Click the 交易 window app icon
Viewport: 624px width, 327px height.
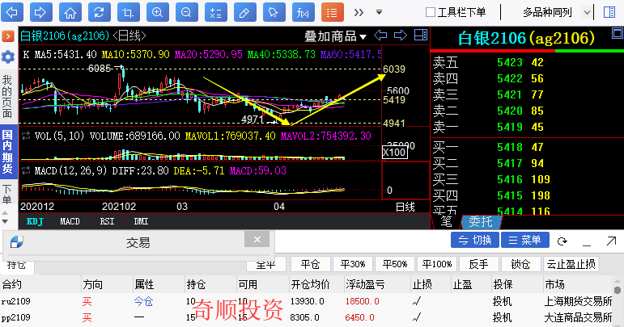point(17,241)
